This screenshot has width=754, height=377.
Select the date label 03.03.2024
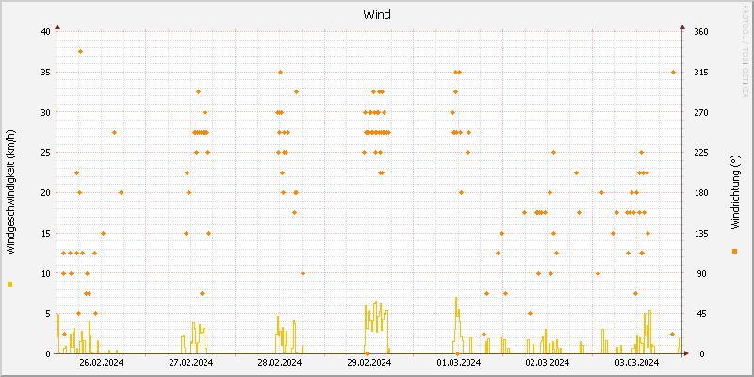(636, 362)
